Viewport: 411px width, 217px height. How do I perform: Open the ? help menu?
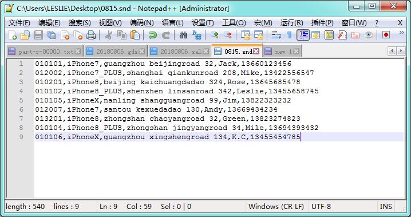377,23
